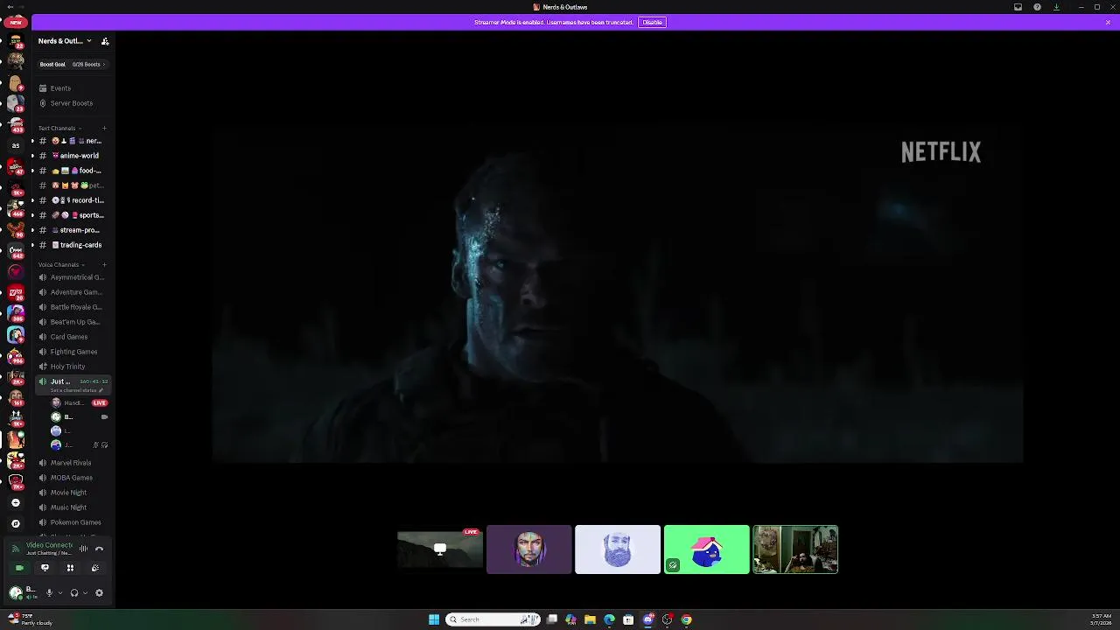
Task: Open the trading-cards text channel
Action: [73, 245]
